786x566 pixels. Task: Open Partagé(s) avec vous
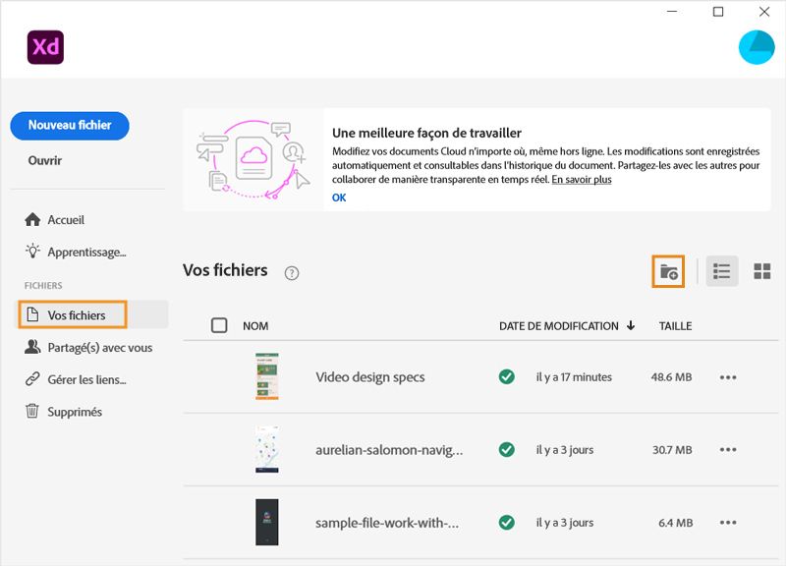[x=100, y=348]
